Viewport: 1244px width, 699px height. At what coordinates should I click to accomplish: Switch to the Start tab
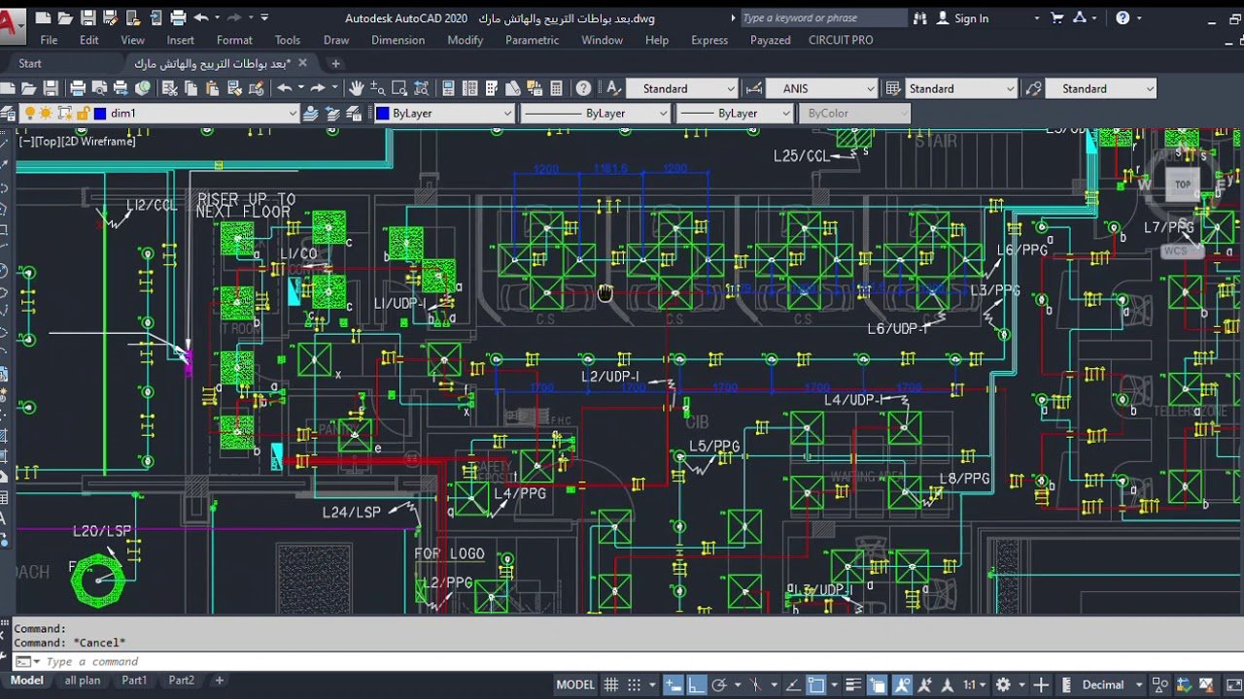tap(30, 63)
